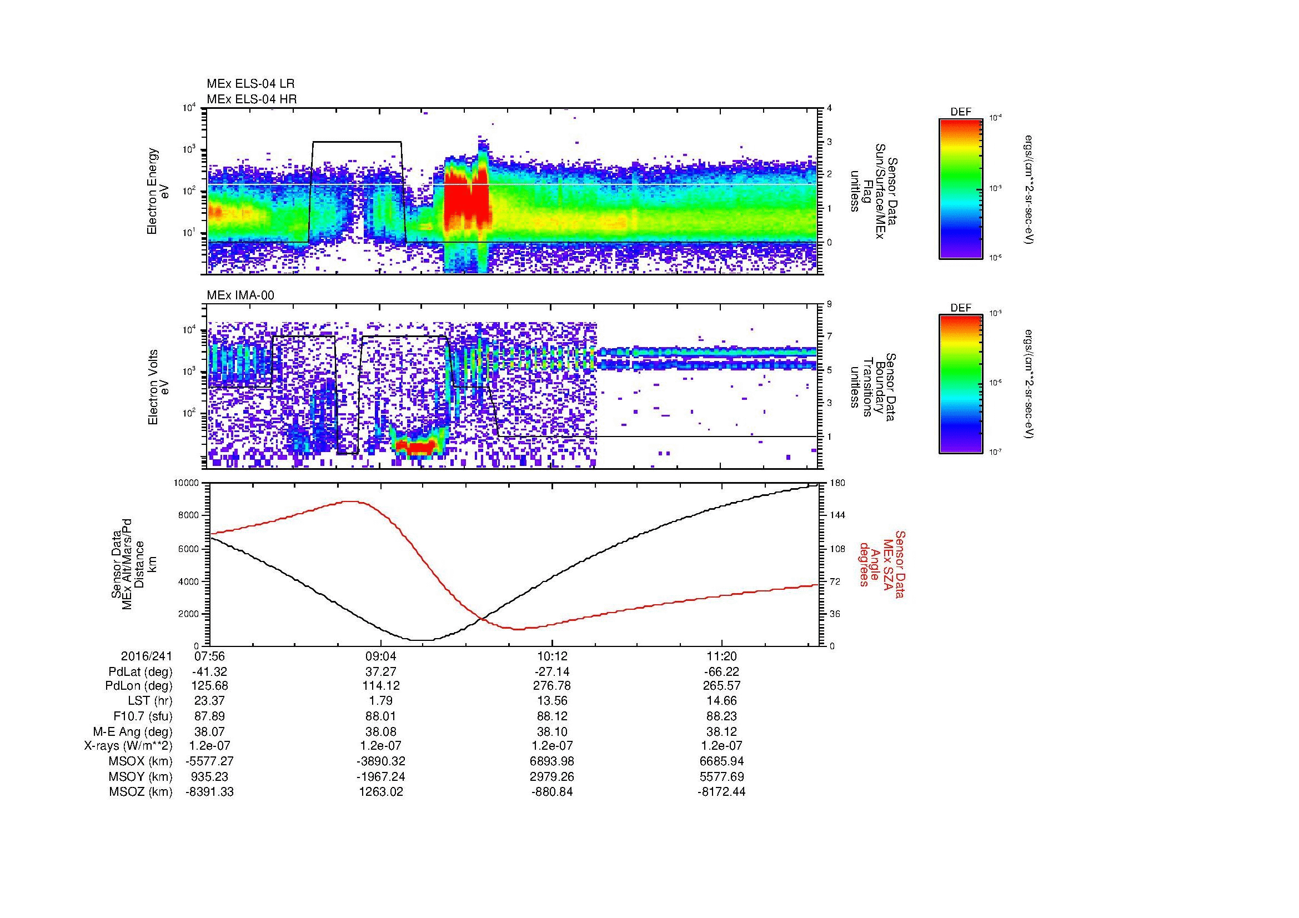Image resolution: width=1299 pixels, height=918 pixels.
Task: Click the 'PdLat (deg)' row label
Action: (141, 672)
